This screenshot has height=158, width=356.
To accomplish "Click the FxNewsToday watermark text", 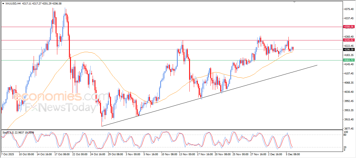I will pyautogui.click(x=60, y=108).
